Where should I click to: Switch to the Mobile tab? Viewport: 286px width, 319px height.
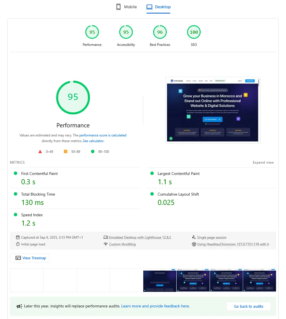(x=126, y=7)
